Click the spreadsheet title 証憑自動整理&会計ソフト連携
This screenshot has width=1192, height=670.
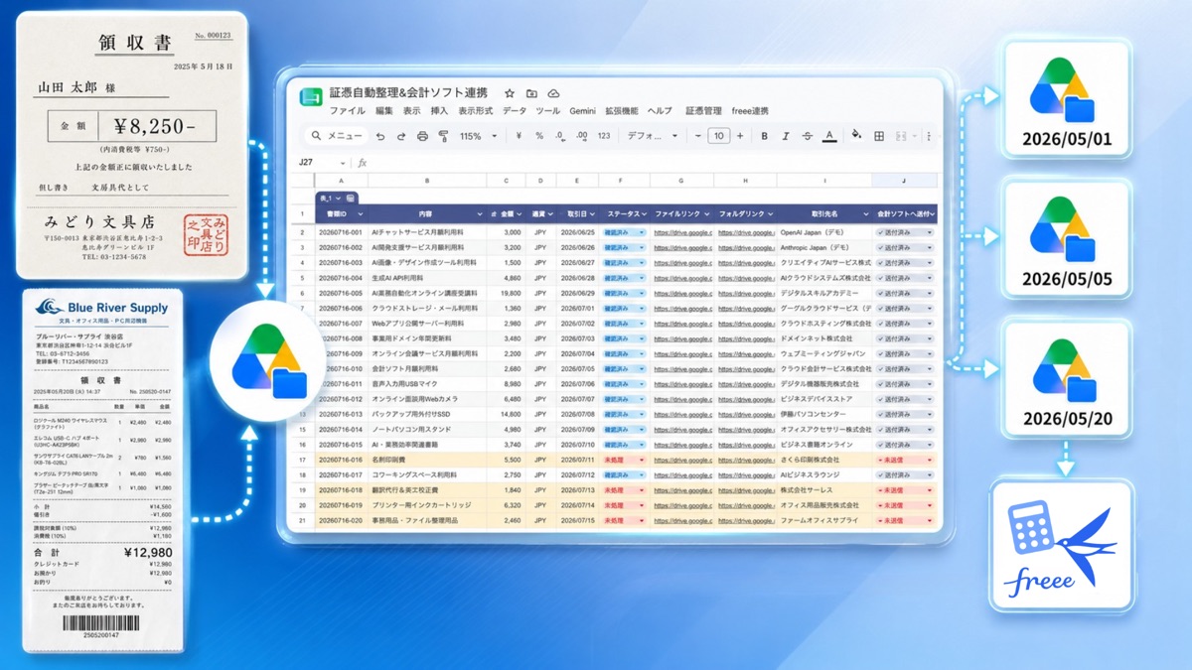tap(408, 92)
